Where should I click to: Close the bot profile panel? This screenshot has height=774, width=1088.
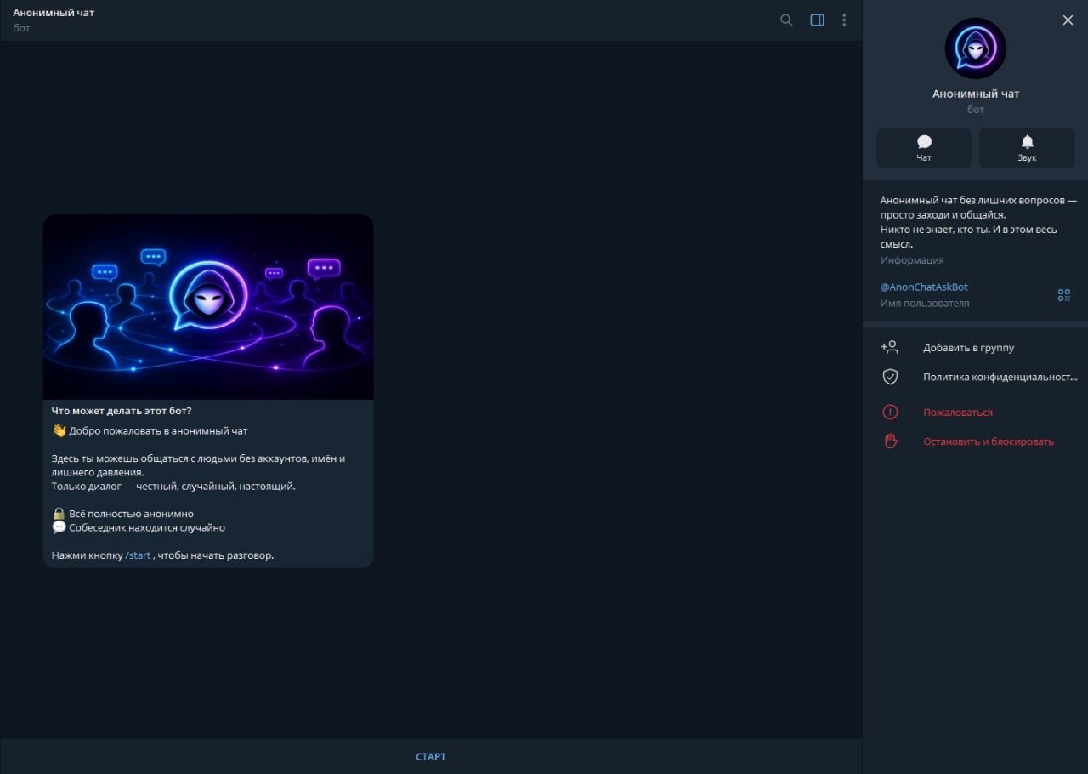coord(1068,20)
